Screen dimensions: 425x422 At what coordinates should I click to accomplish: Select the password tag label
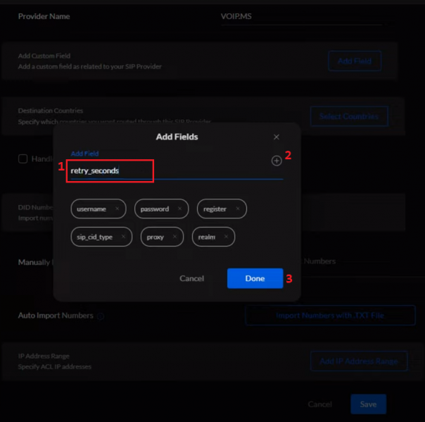click(x=155, y=209)
